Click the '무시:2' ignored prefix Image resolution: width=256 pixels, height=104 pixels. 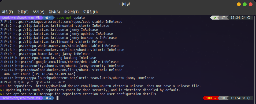[6, 26]
